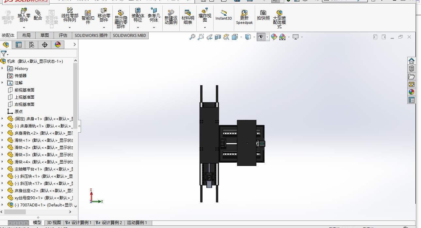Click Display Style cube icon
This screenshot has width=421, height=228.
(x=248, y=37)
